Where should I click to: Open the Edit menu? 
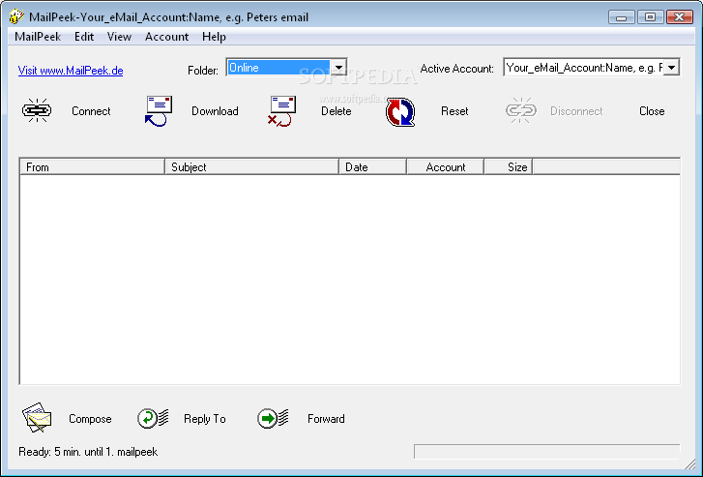[x=84, y=37]
